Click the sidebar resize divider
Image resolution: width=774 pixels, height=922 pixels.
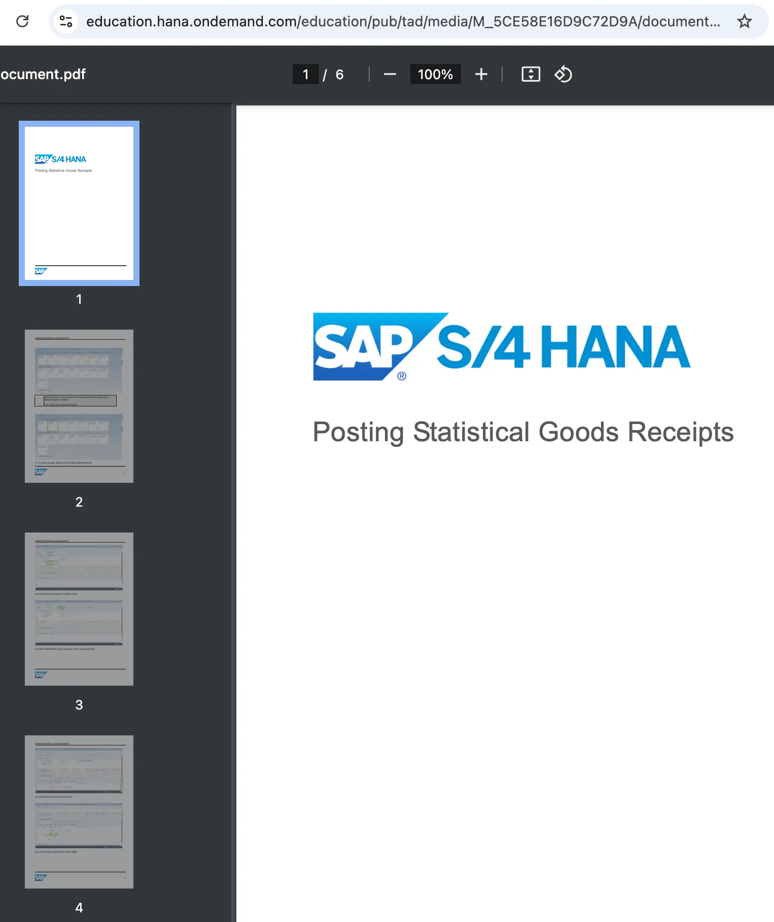(234, 507)
